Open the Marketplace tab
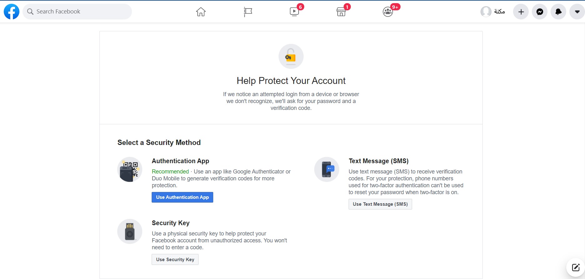The width and height of the screenshot is (585, 279). tap(341, 12)
